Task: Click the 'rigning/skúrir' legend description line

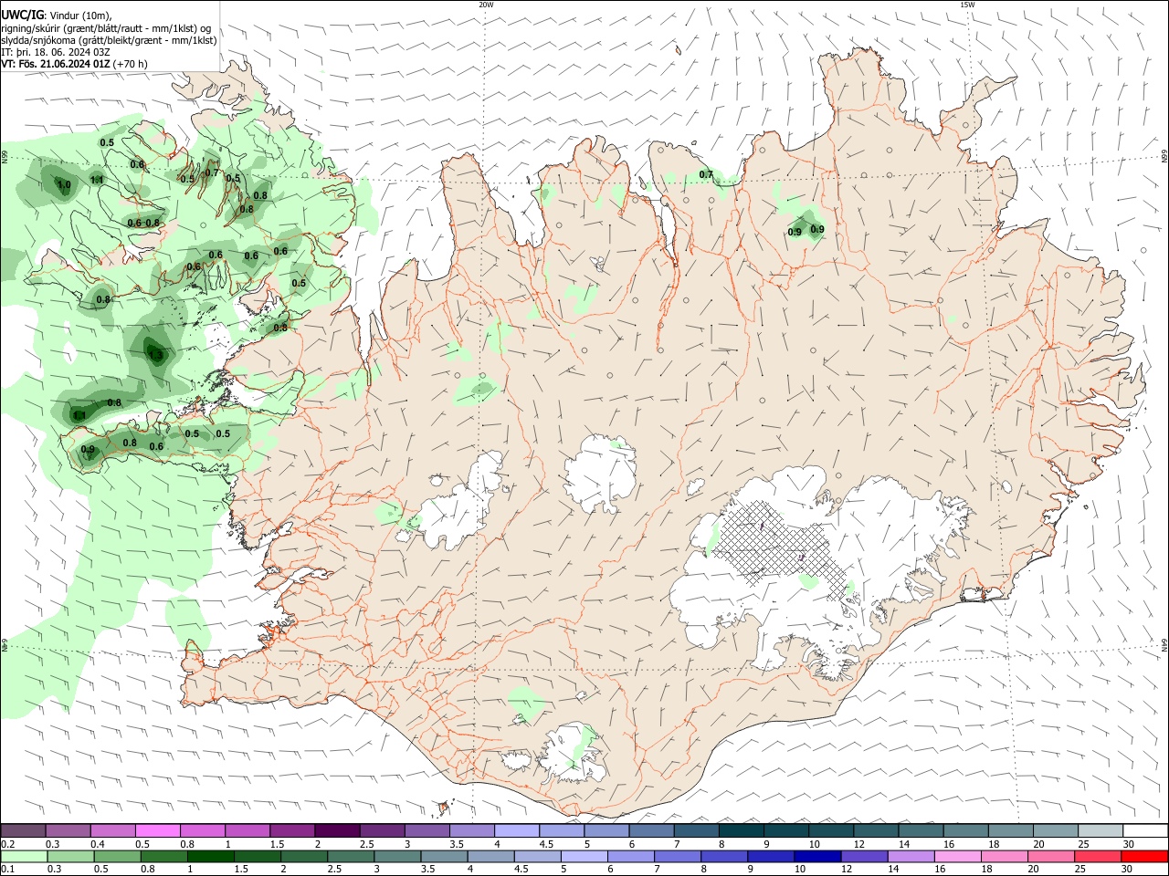Action: click(x=107, y=28)
